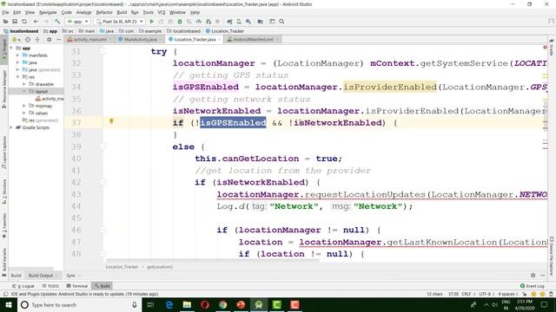
Task: Click the locationbased breadcrumb root
Action: 21,31
